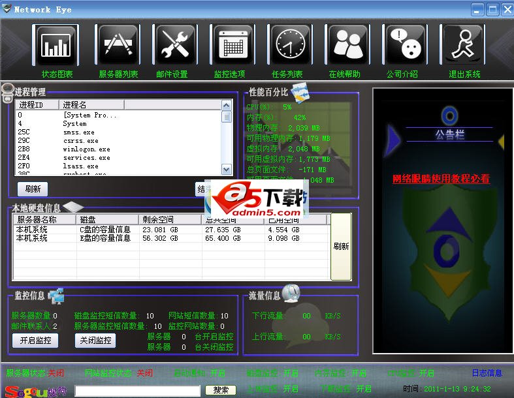Click the globe icon beside 流量信息

pos(291,294)
